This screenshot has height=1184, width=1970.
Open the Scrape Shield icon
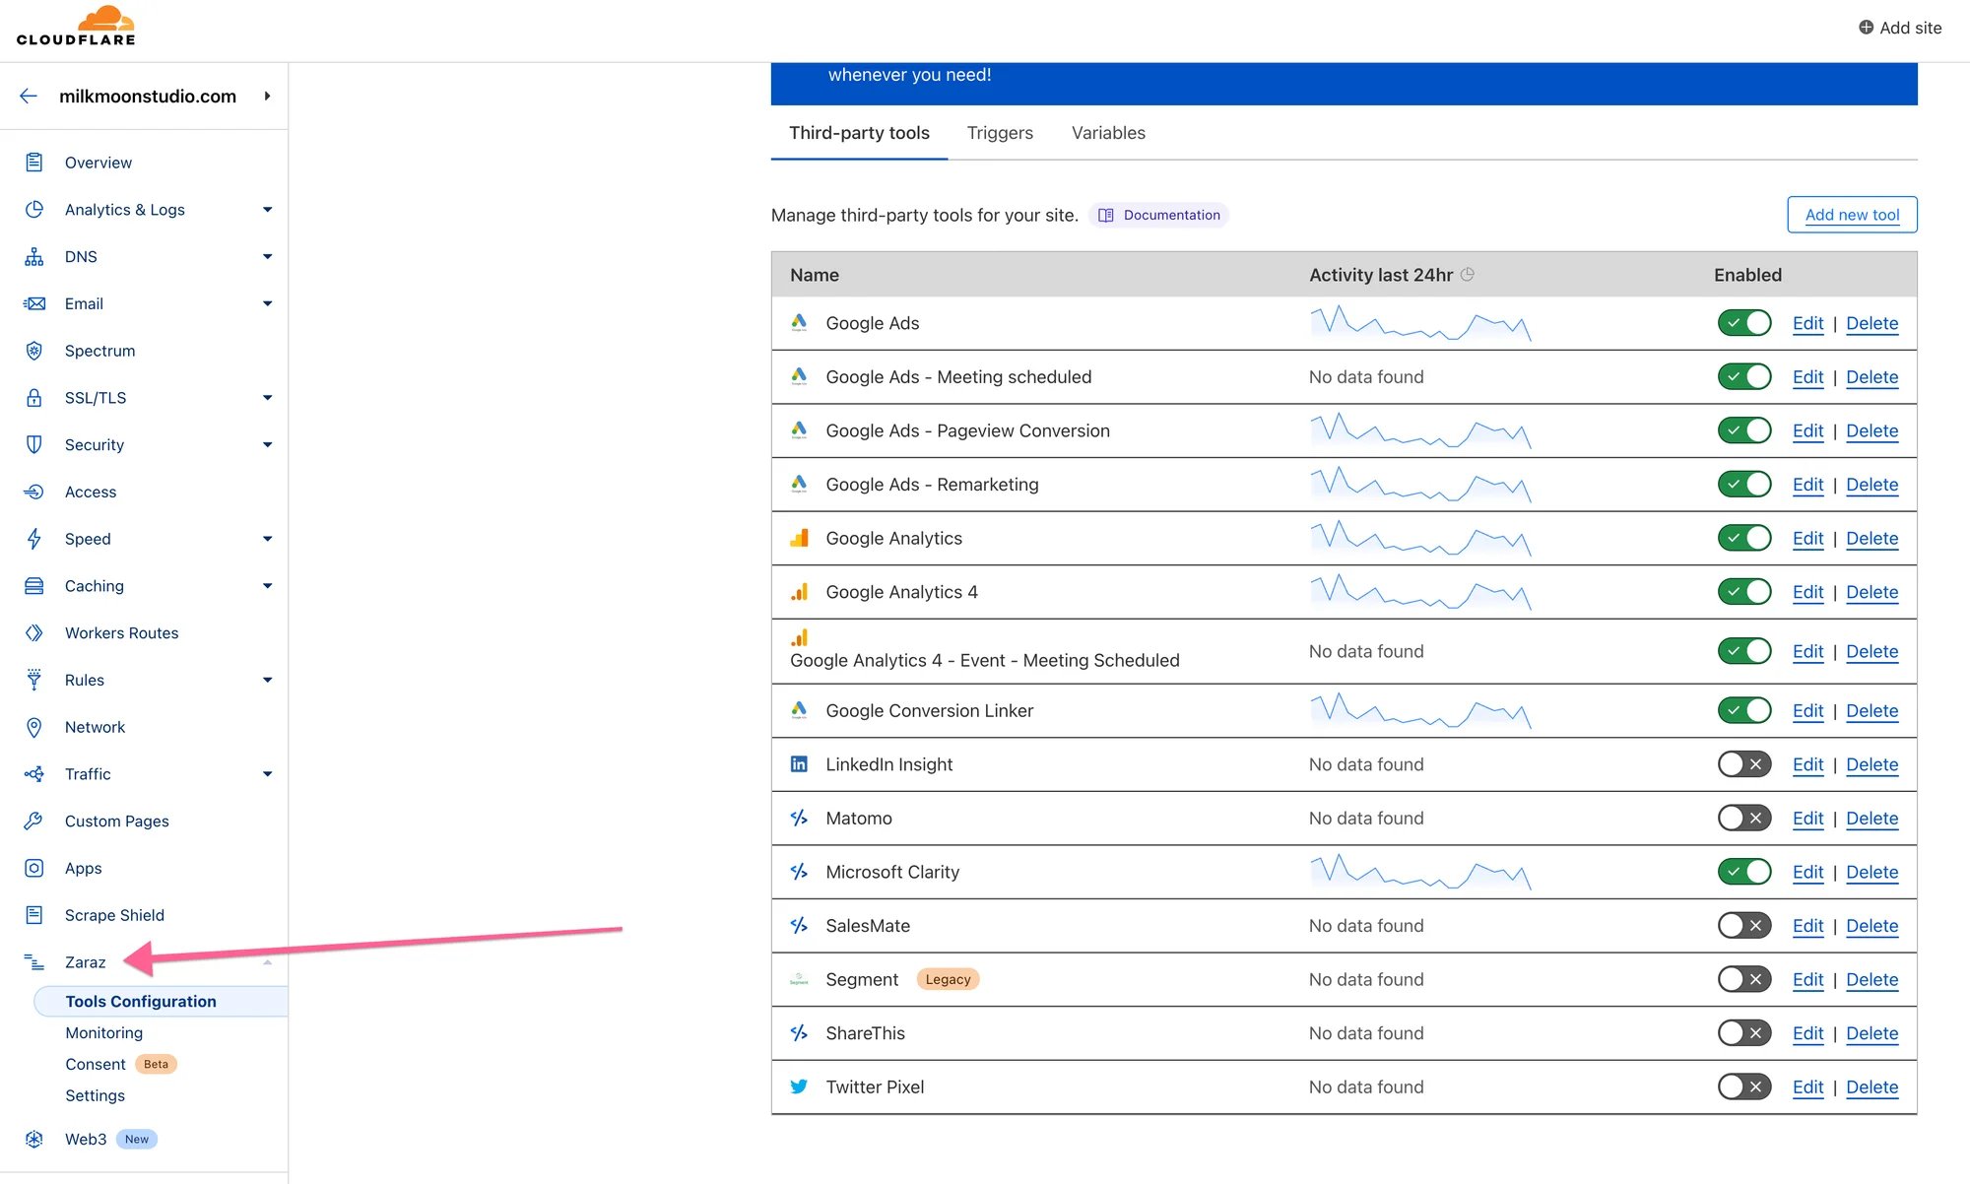tap(33, 915)
